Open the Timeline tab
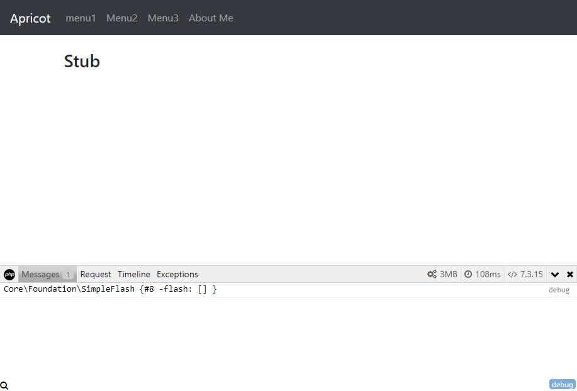The width and height of the screenshot is (577, 391). (134, 275)
